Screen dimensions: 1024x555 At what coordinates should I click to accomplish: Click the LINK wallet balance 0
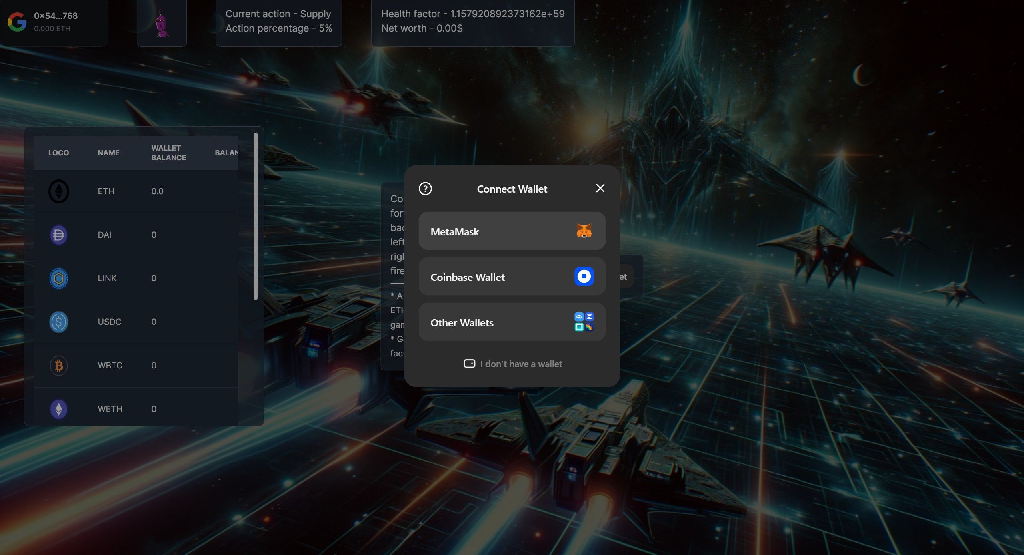154,278
